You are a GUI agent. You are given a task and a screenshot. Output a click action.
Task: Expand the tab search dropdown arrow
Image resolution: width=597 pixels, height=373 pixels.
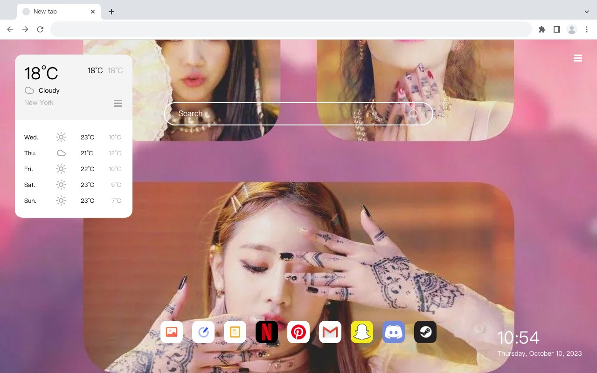587,12
